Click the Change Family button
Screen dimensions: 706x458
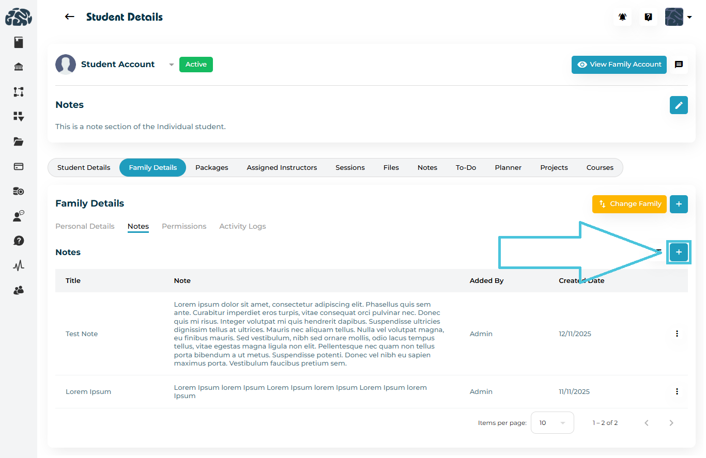pyautogui.click(x=629, y=204)
